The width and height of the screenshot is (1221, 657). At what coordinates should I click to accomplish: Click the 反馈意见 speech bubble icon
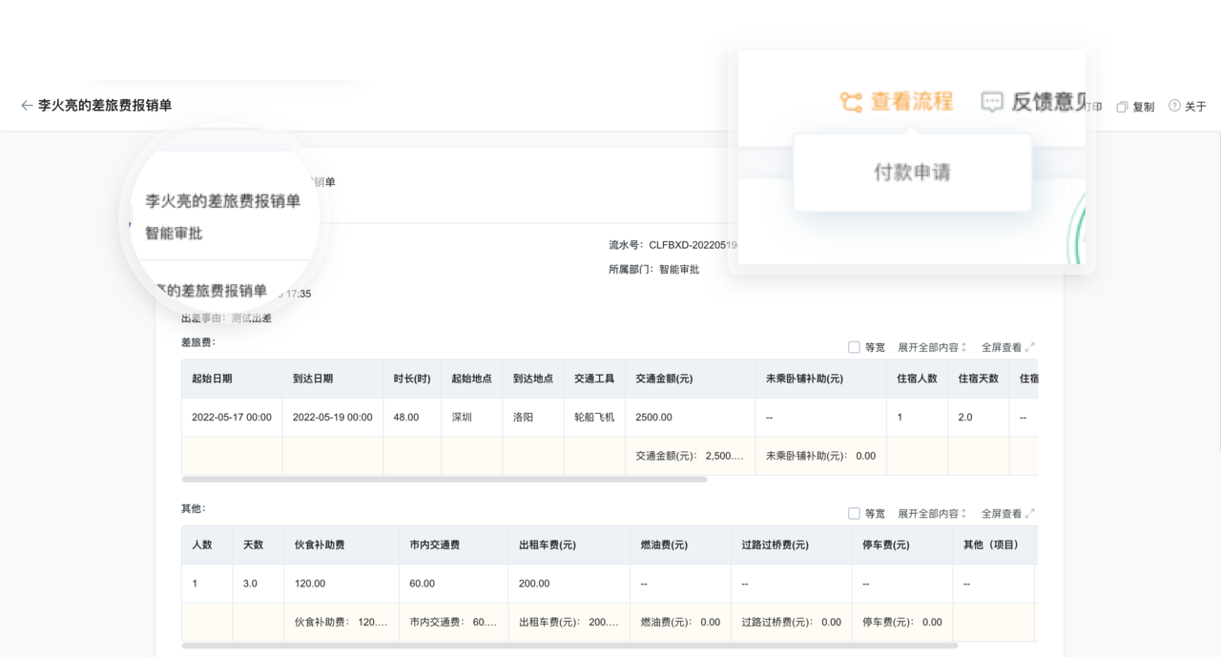coord(992,102)
